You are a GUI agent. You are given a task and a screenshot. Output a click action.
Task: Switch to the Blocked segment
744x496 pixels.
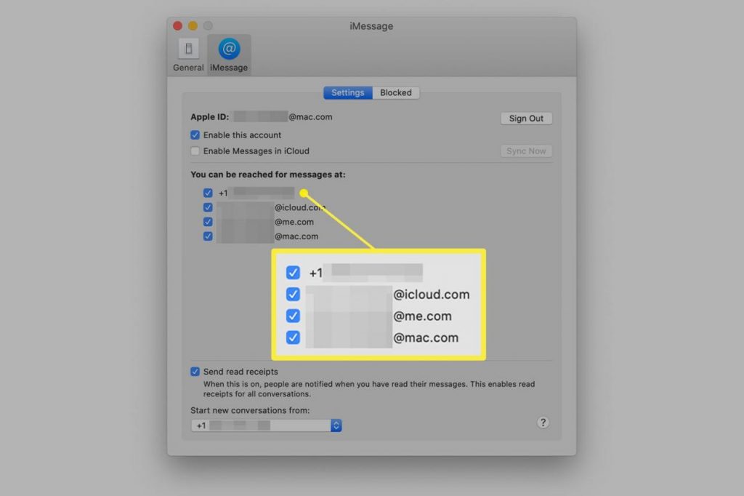[396, 92]
